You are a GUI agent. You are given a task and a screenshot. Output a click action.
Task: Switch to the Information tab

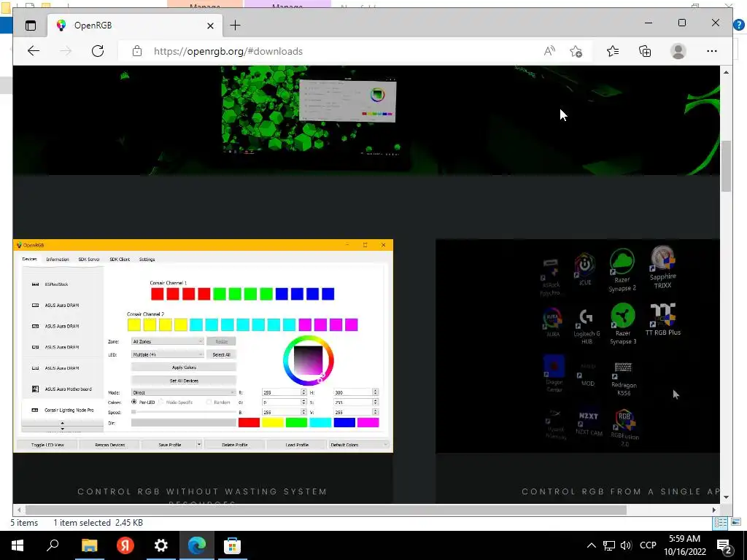58,260
